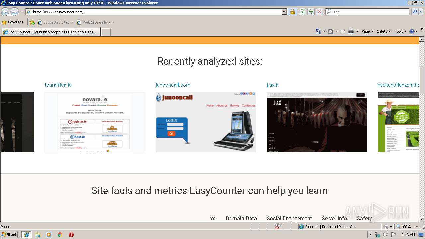Open the search provider dropdown arrow
Viewport: 425px width, 239px height.
[x=421, y=12]
